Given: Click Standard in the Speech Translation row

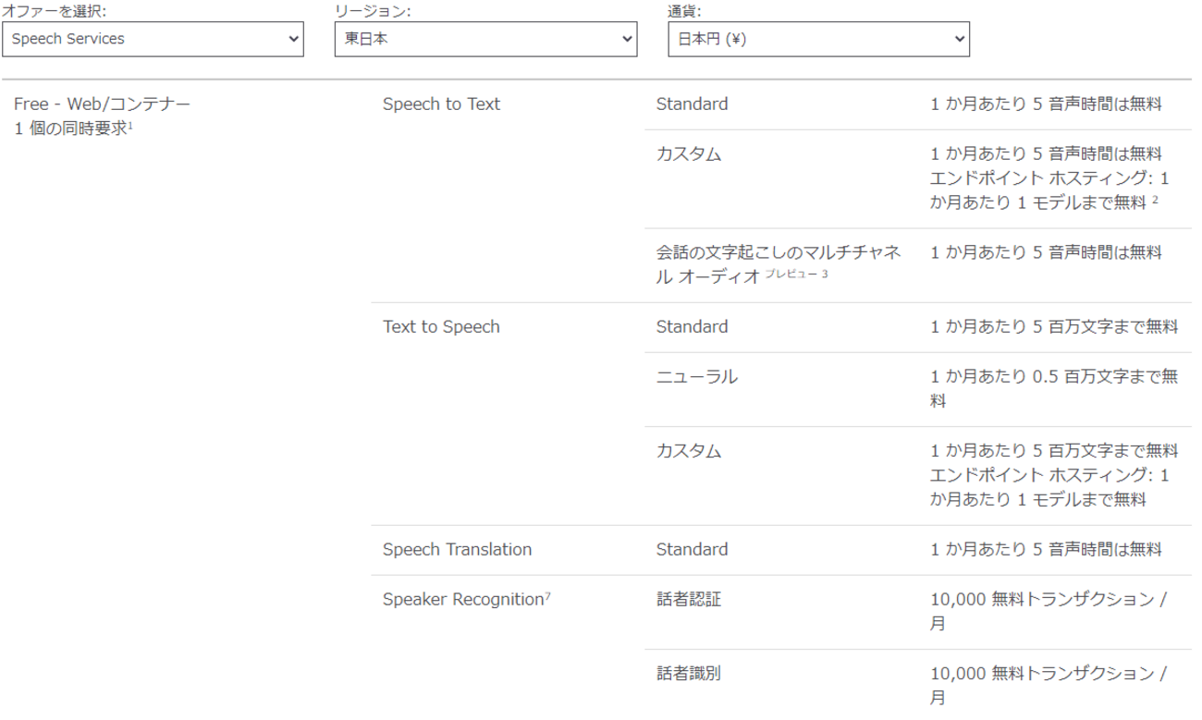Looking at the screenshot, I should [x=692, y=550].
